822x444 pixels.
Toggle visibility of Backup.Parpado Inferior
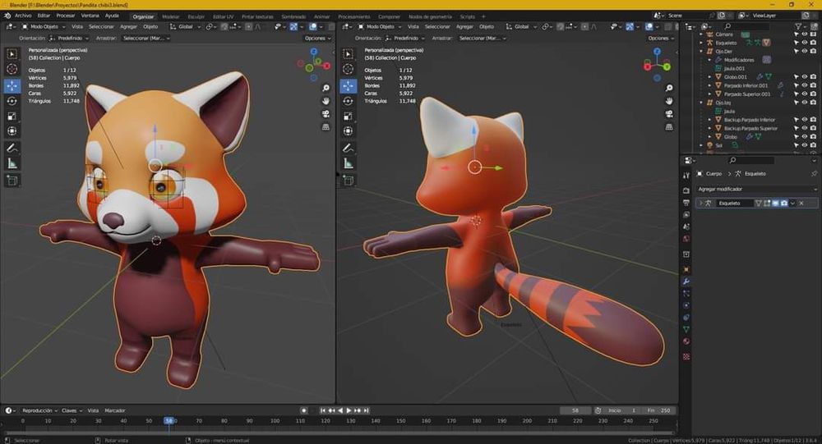[x=805, y=120]
